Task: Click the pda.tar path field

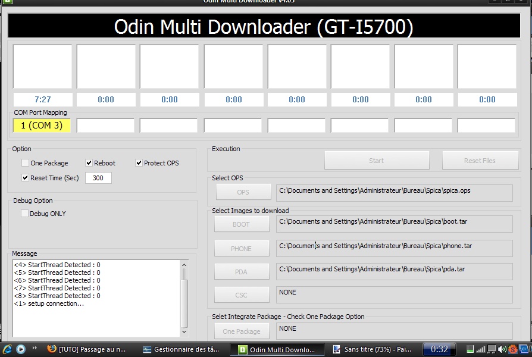Action: coord(395,271)
